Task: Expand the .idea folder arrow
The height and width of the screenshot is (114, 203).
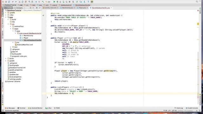Action: (x=6, y=15)
